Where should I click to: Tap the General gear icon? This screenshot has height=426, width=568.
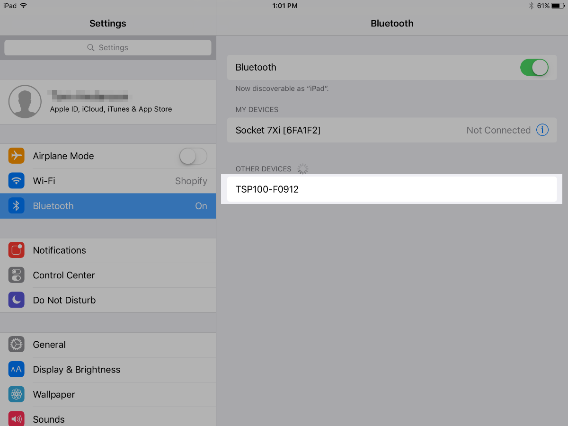tap(16, 345)
